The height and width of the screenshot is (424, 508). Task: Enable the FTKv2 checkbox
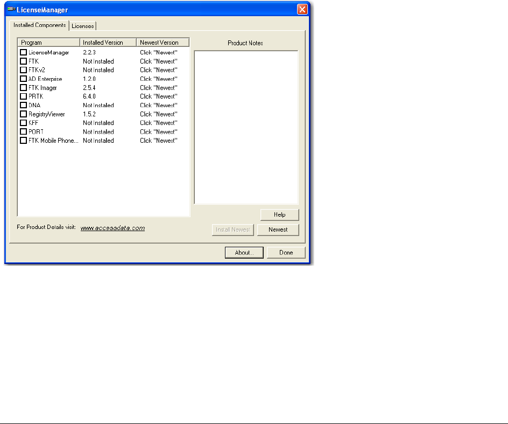point(23,69)
